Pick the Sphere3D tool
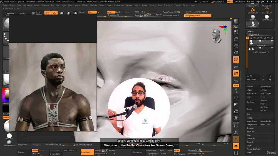278x156 pixels. point(253,18)
